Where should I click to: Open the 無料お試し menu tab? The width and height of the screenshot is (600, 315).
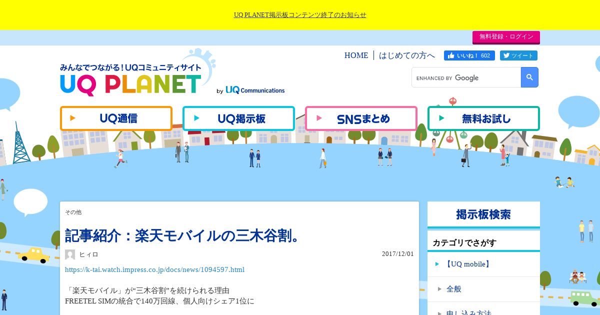coord(483,118)
